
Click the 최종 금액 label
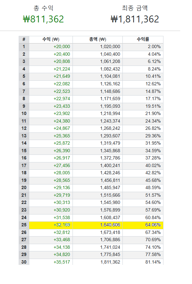tap(135, 8)
